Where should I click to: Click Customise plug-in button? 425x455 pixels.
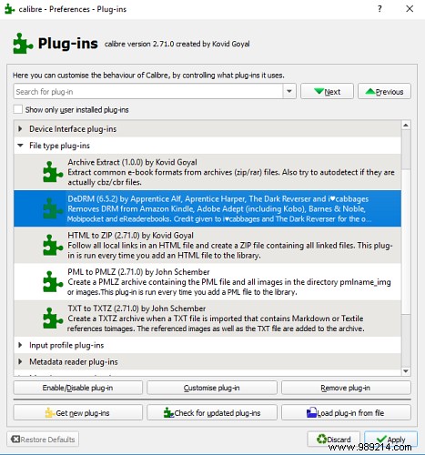[212, 388]
